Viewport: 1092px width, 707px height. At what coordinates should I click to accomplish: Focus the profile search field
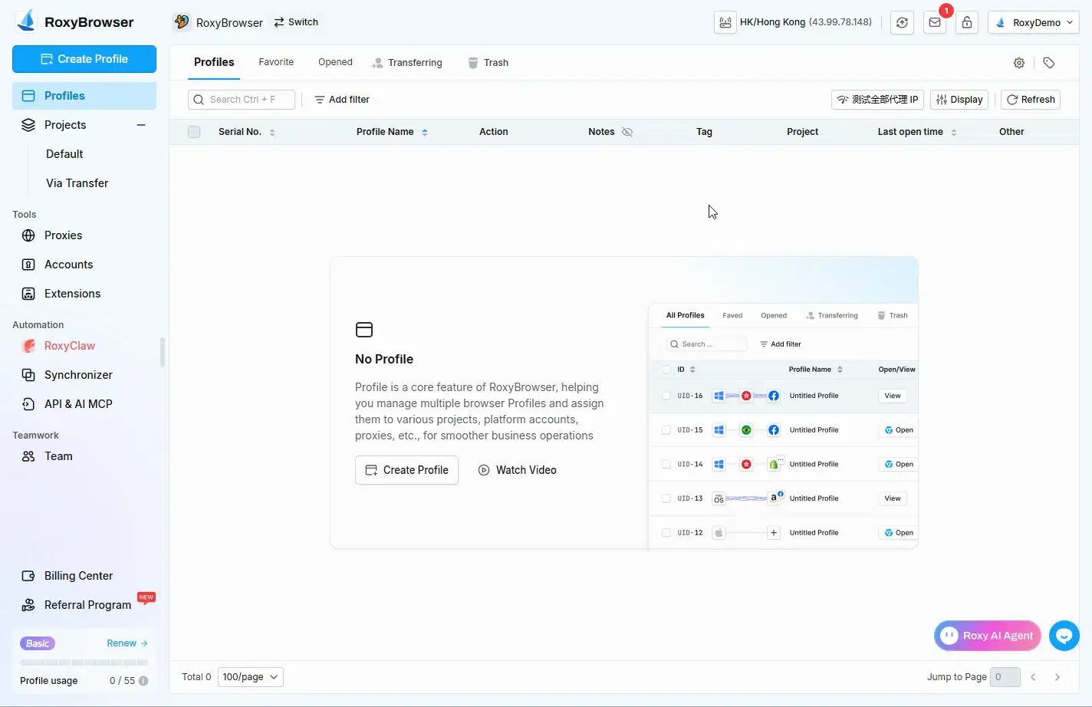tap(242, 100)
